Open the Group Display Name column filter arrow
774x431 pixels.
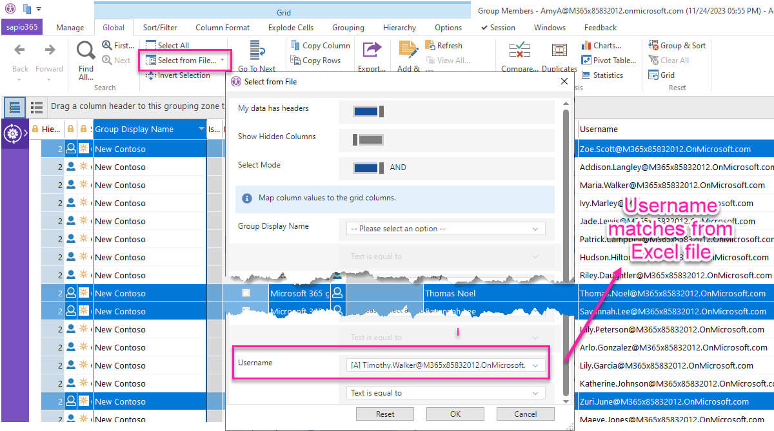pyautogui.click(x=201, y=129)
